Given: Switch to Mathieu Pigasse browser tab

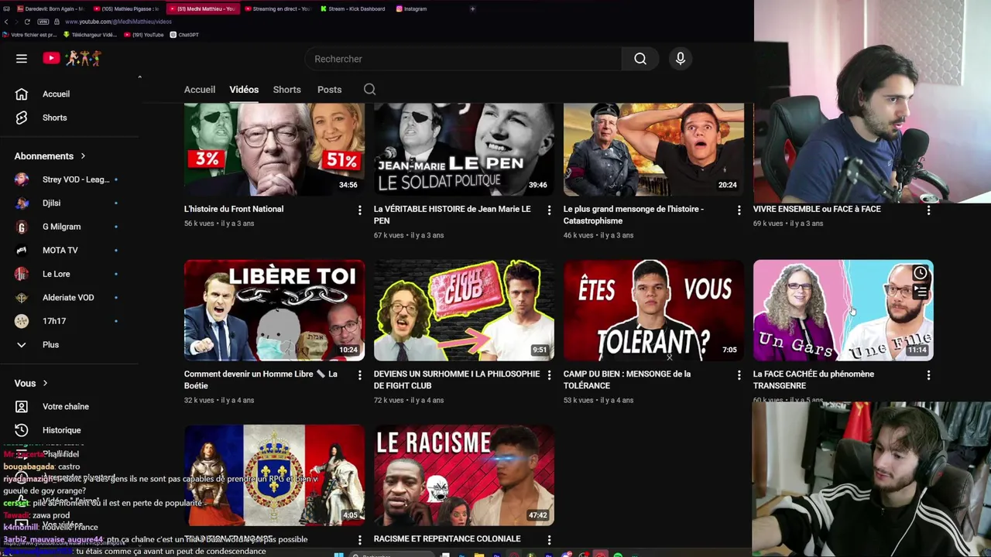Looking at the screenshot, I should [x=128, y=9].
